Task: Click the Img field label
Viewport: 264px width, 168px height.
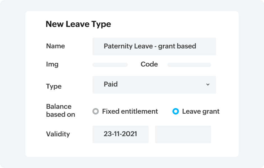Action: [x=52, y=64]
